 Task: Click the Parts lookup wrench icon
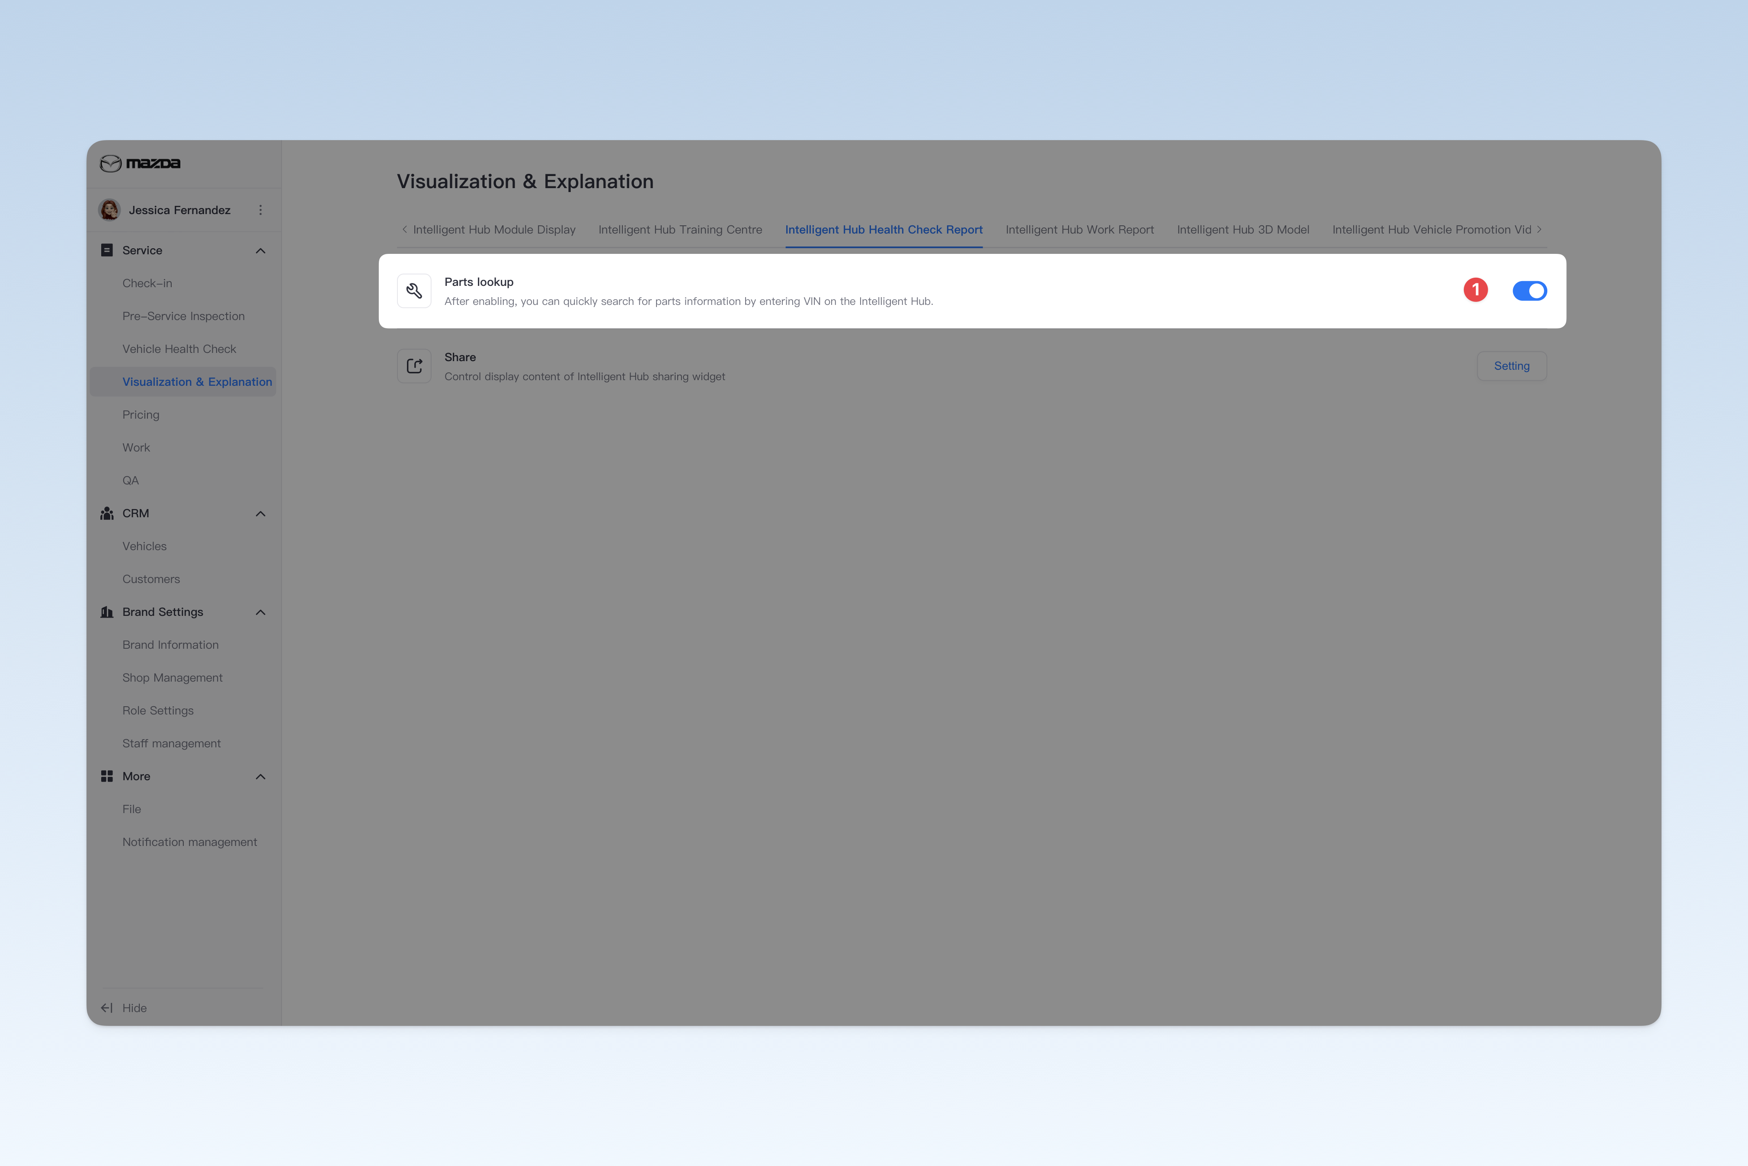click(414, 291)
